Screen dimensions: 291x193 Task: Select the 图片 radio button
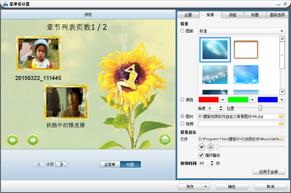(x=182, y=116)
